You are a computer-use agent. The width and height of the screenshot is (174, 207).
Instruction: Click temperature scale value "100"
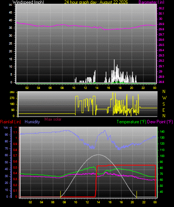(x=162, y=156)
